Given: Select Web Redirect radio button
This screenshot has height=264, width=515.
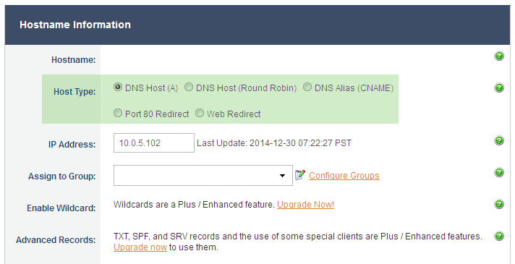Looking at the screenshot, I should coord(200,114).
